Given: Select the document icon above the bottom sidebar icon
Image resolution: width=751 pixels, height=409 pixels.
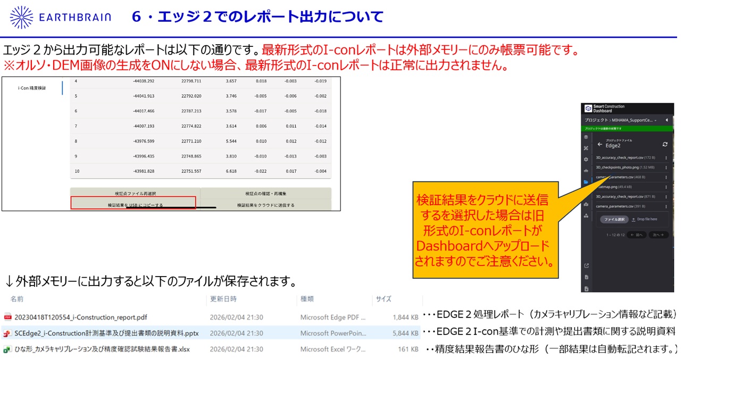Looking at the screenshot, I should (x=586, y=277).
